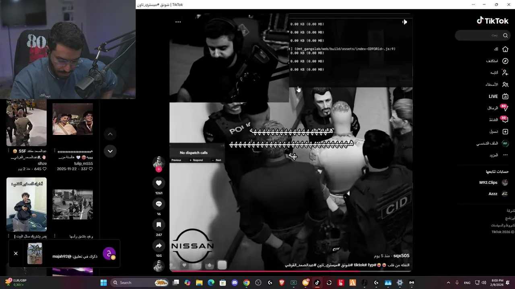The width and height of the screenshot is (515, 289).
Task: Open the video author avatar above follow button
Action: coord(159,162)
